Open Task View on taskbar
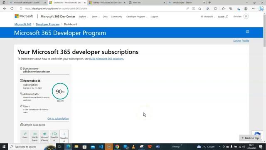 pos(60,147)
